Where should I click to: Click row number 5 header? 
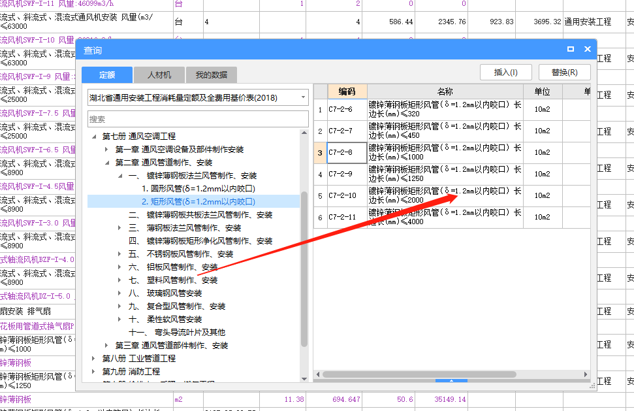click(x=320, y=196)
